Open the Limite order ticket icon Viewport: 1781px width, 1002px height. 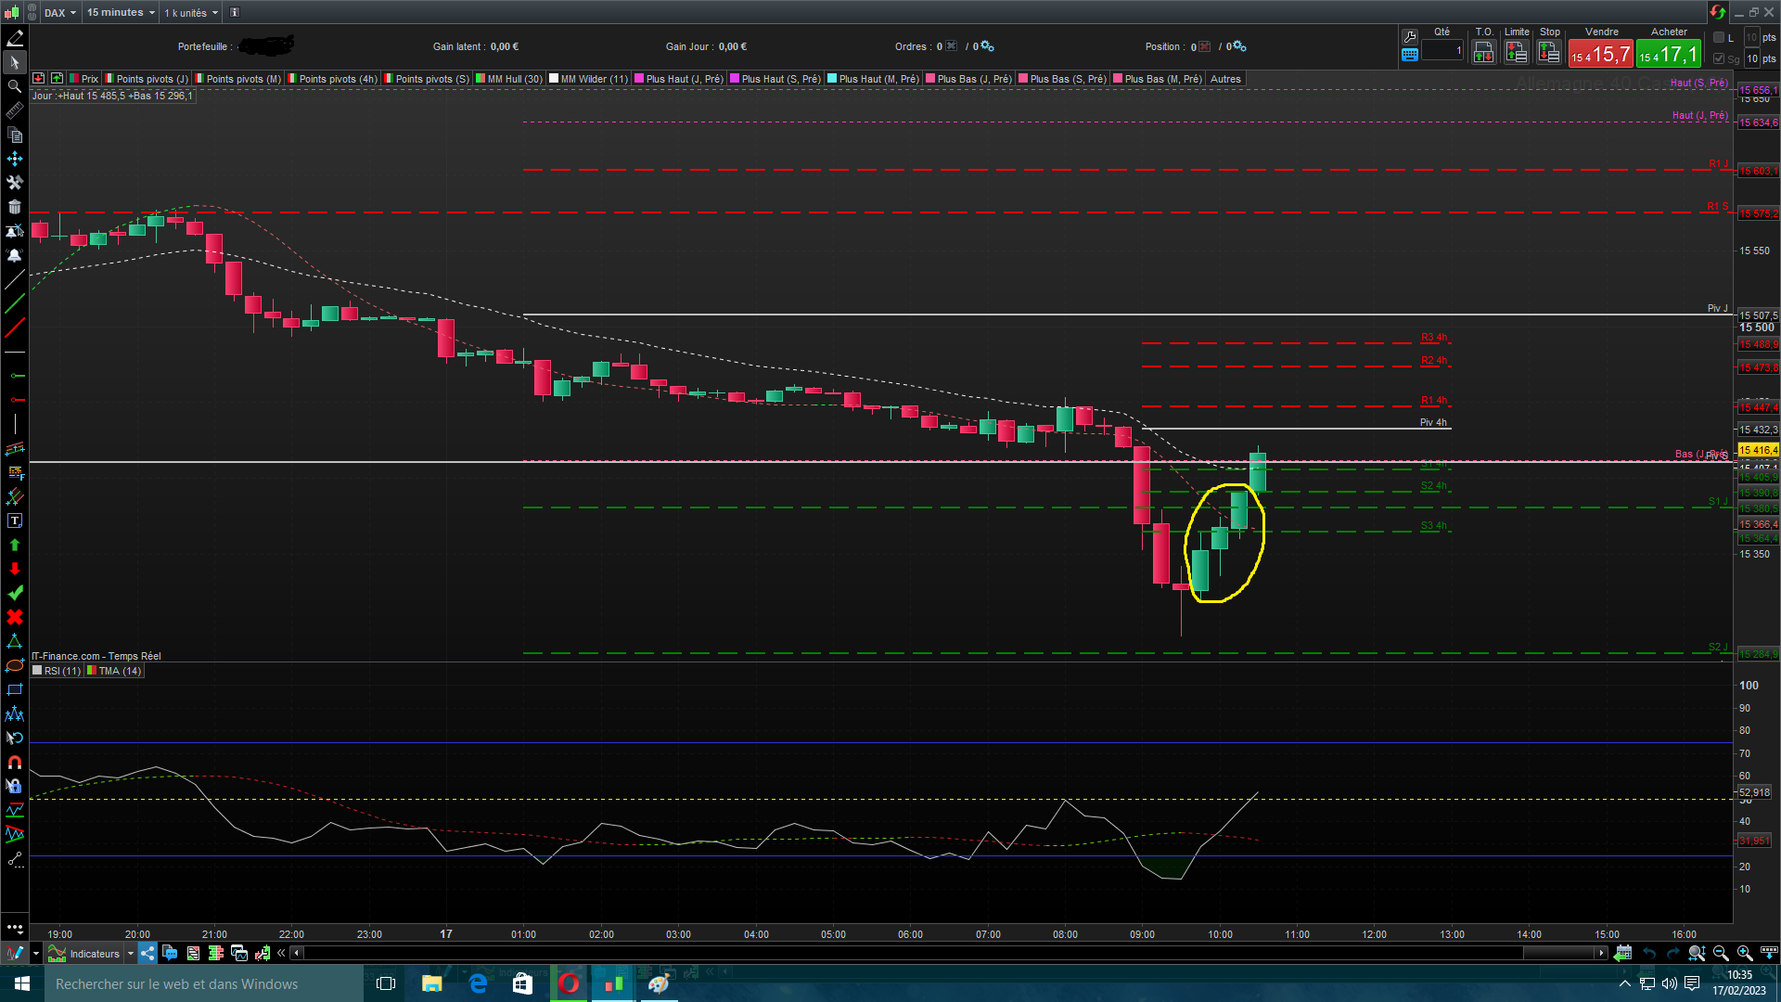pyautogui.click(x=1517, y=53)
